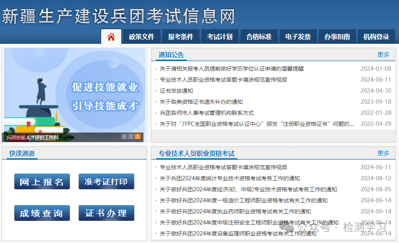
Task: Switch to carousel slide 2
Action: click(x=130, y=136)
